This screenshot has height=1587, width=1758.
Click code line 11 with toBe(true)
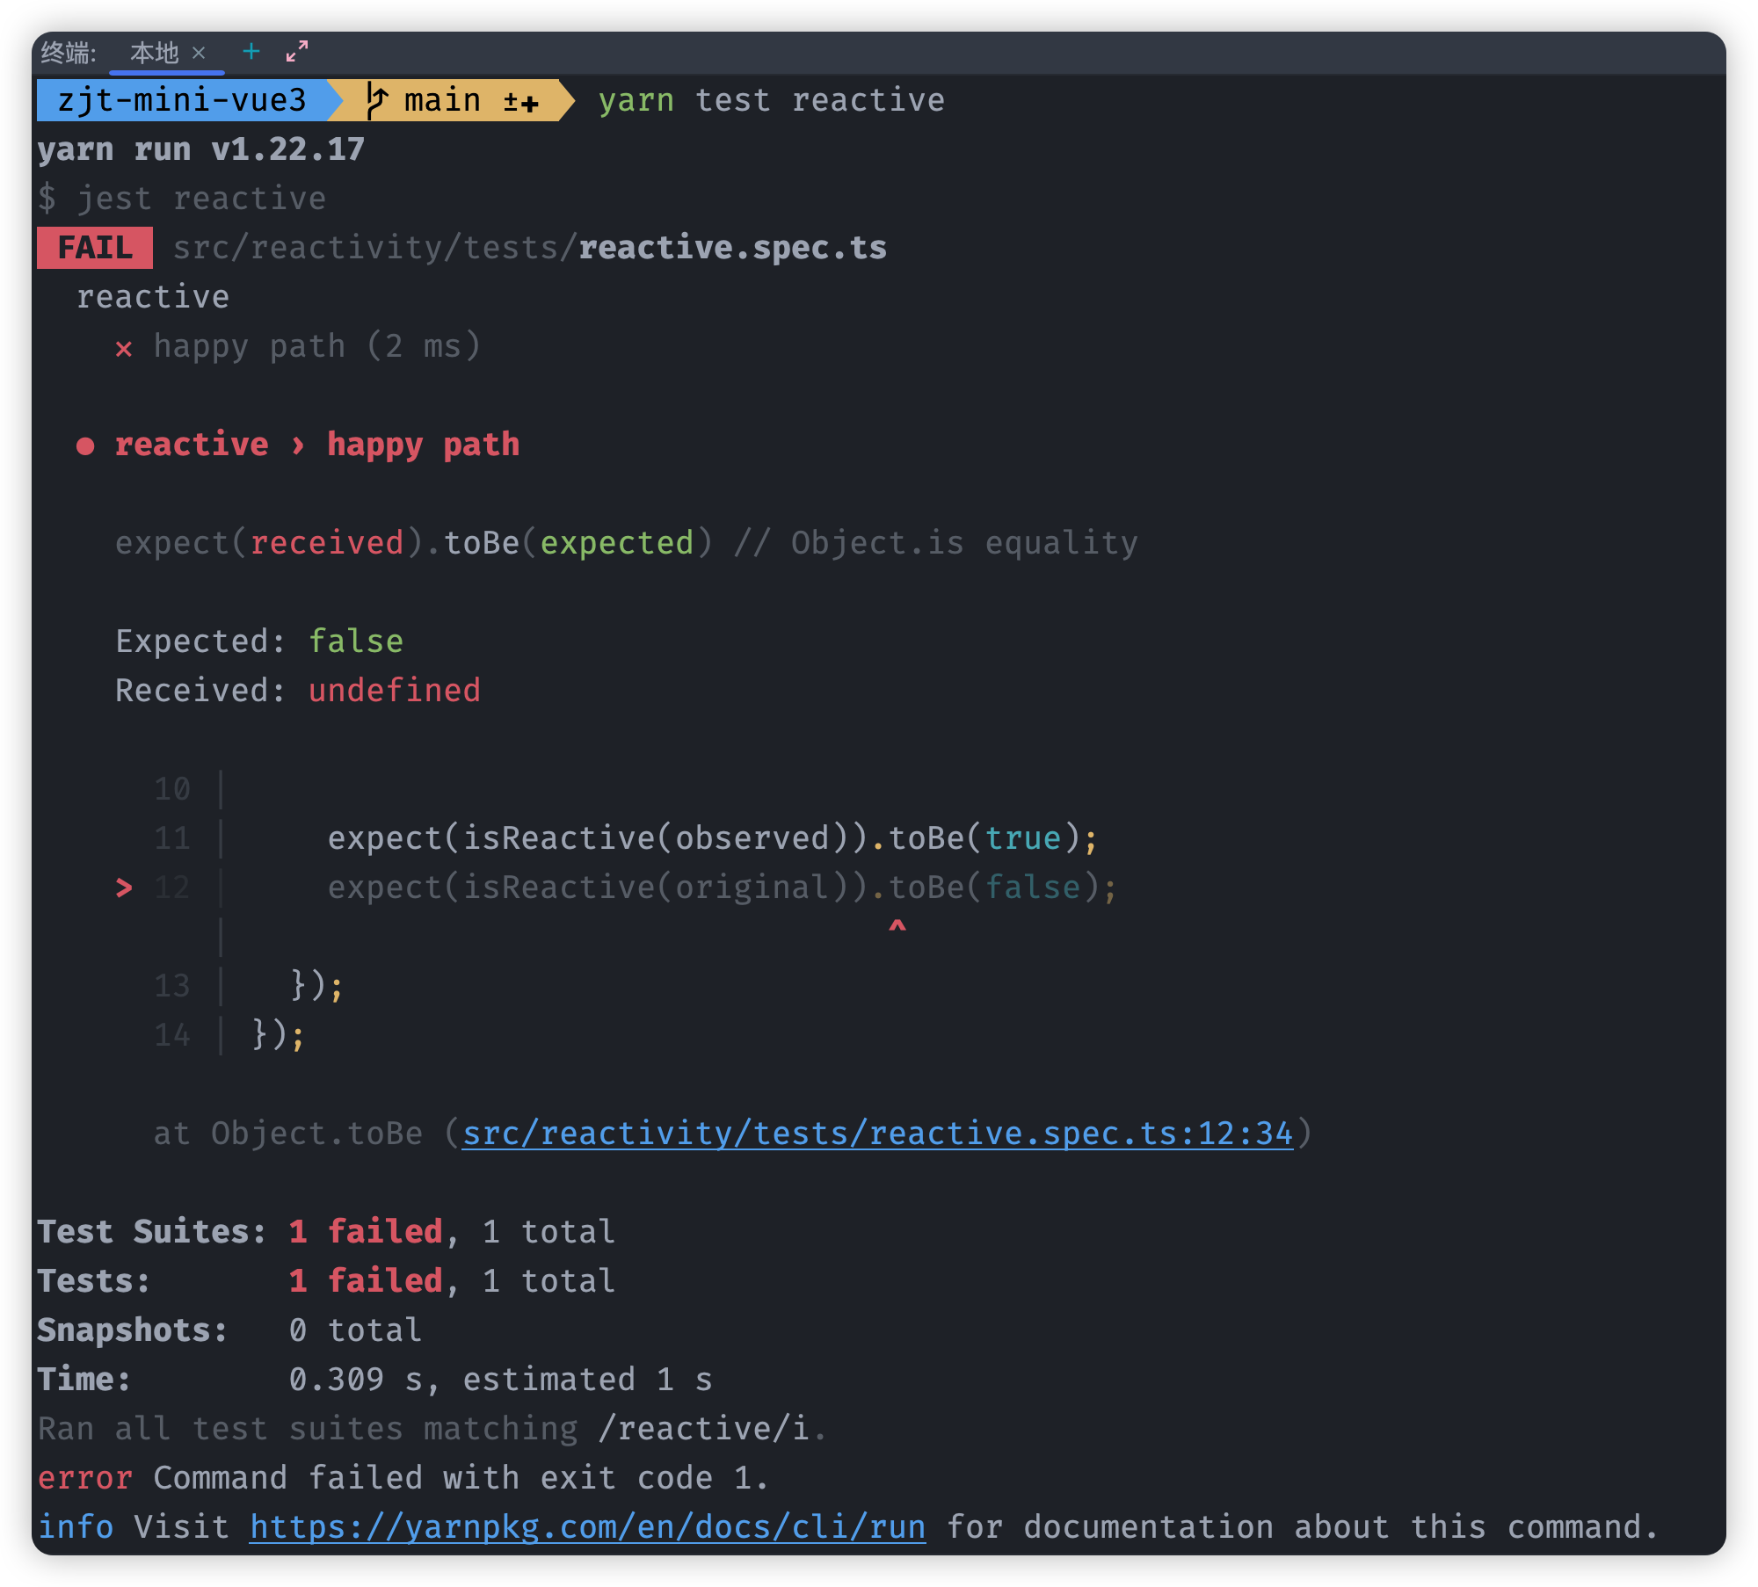pos(713,838)
